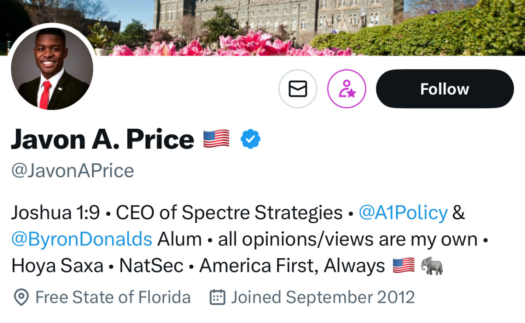Screen dimensions: 525x323
Task: Open the @A1Policy mention link
Action: tap(403, 213)
